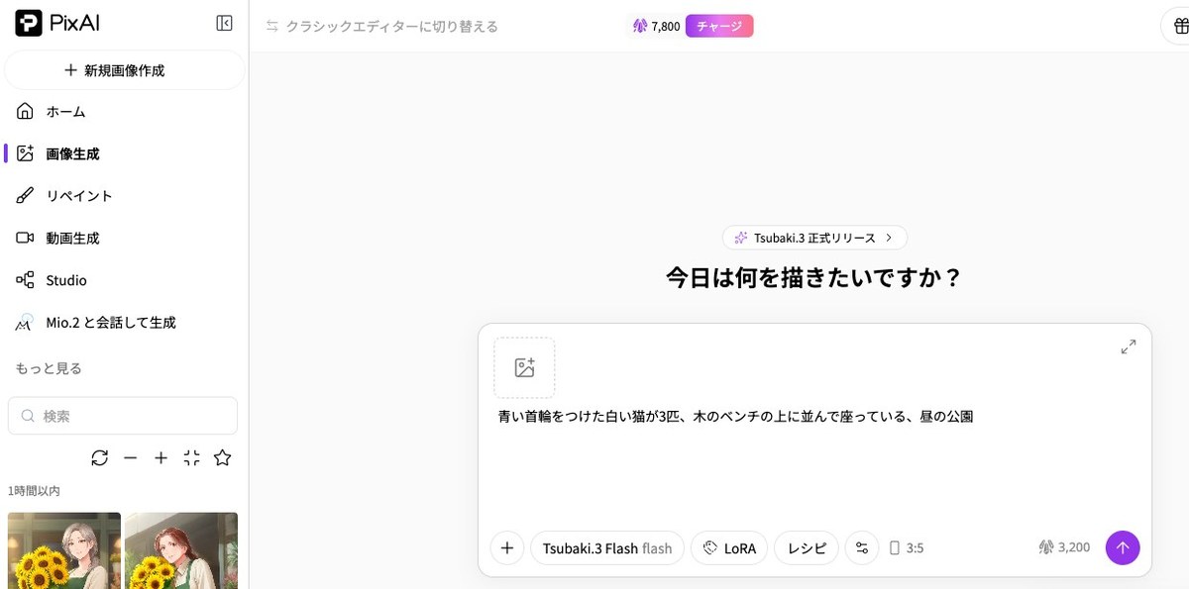Click the minus icon under search
This screenshot has width=1189, height=589.
[x=130, y=457]
